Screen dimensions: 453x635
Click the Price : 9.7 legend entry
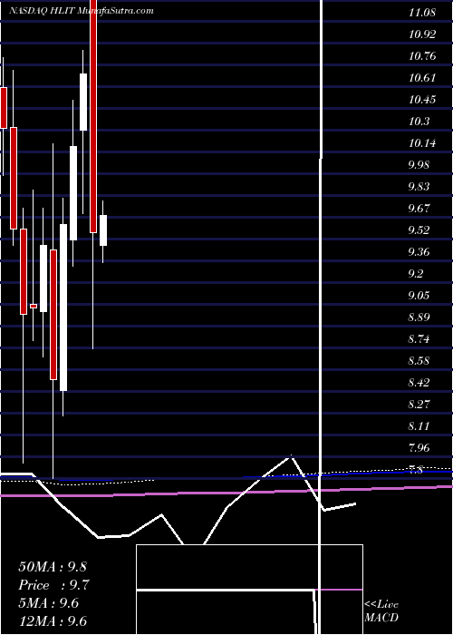tap(53, 585)
